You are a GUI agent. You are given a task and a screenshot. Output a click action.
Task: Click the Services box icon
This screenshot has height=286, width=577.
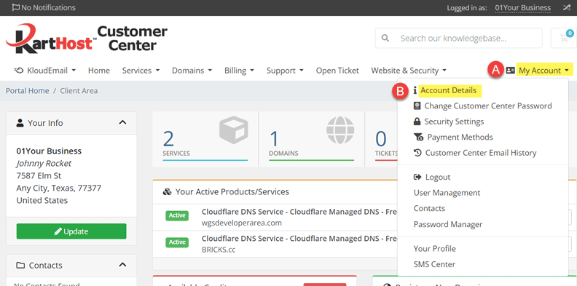point(234,130)
